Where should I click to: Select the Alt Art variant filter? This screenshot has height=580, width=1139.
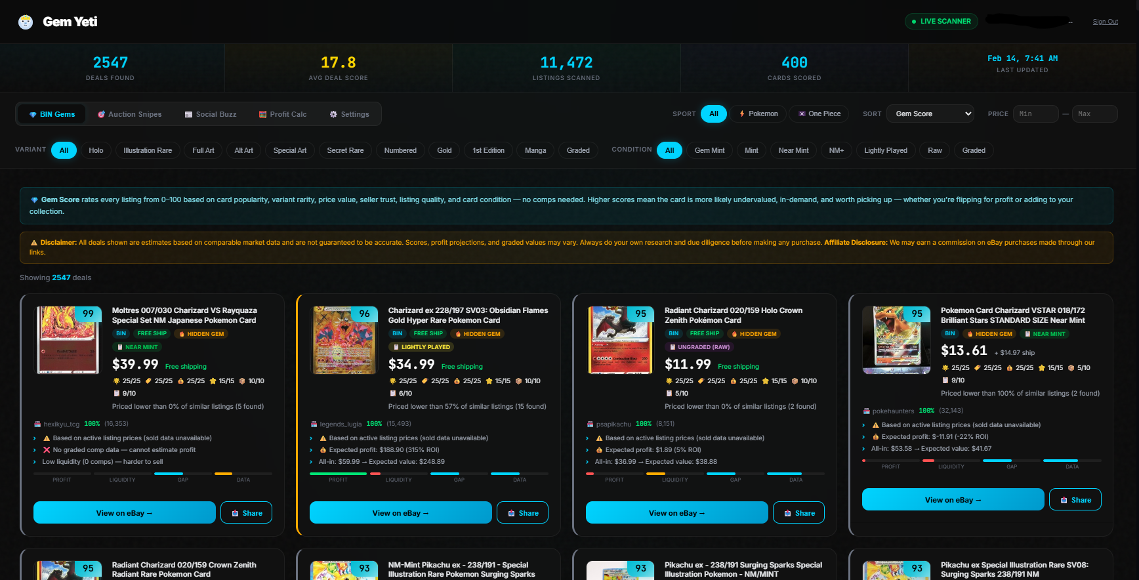243,150
